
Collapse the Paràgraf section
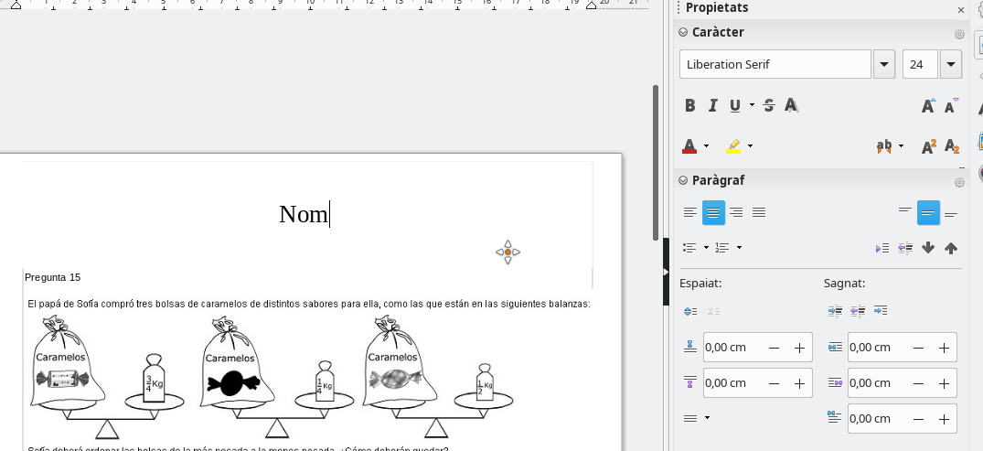tap(683, 180)
